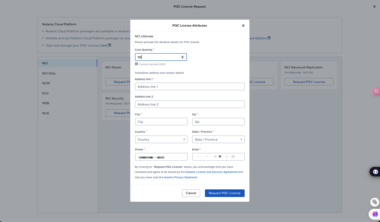Click the 'Cannot exceed 3000' hint text
The height and width of the screenshot is (222, 380).
152,64
